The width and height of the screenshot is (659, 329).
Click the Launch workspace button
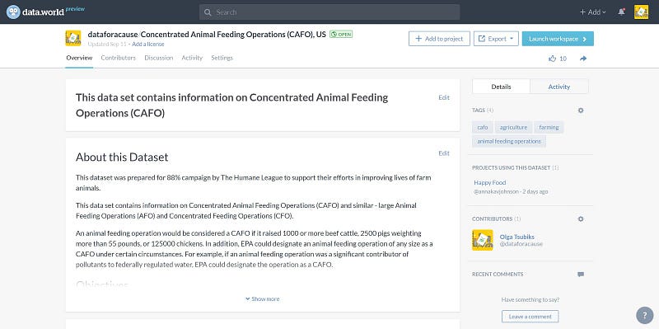pyautogui.click(x=558, y=39)
